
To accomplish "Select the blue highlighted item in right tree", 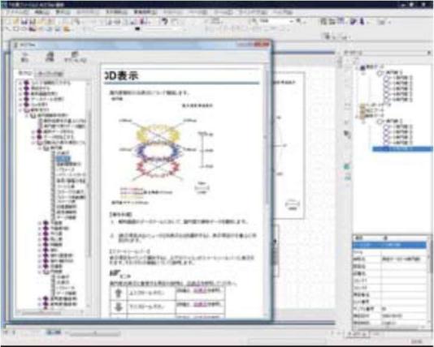I will [x=403, y=149].
